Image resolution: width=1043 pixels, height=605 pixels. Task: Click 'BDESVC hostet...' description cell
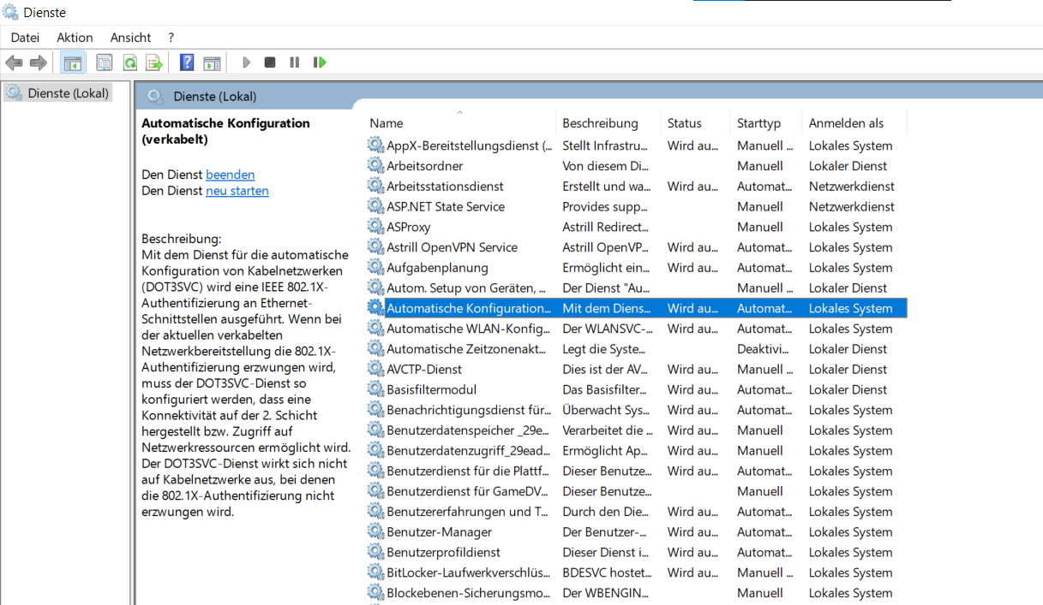point(607,572)
